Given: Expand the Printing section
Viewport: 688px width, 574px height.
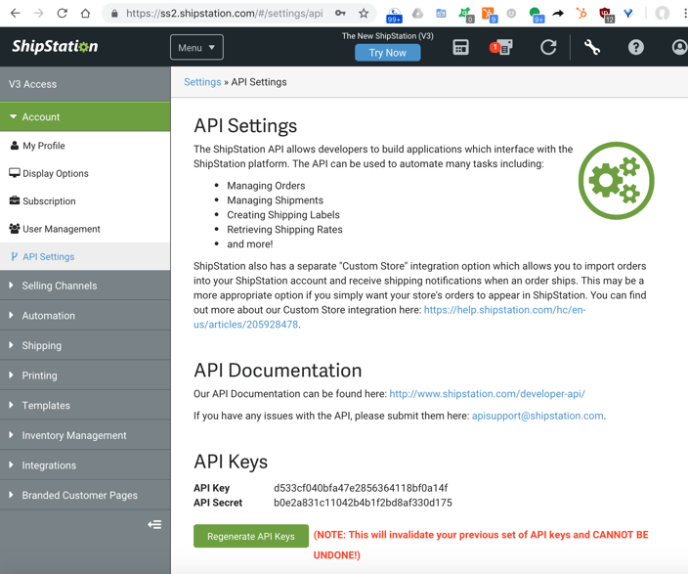Looking at the screenshot, I should (x=85, y=375).
